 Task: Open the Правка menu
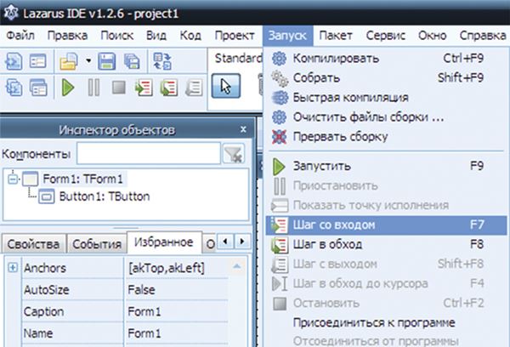pos(67,36)
